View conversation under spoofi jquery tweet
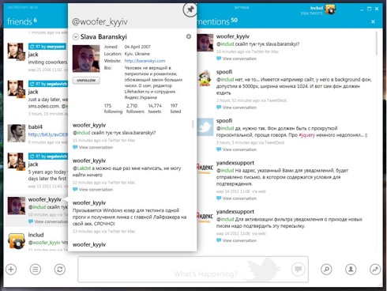387x291 pixels. click(x=236, y=149)
